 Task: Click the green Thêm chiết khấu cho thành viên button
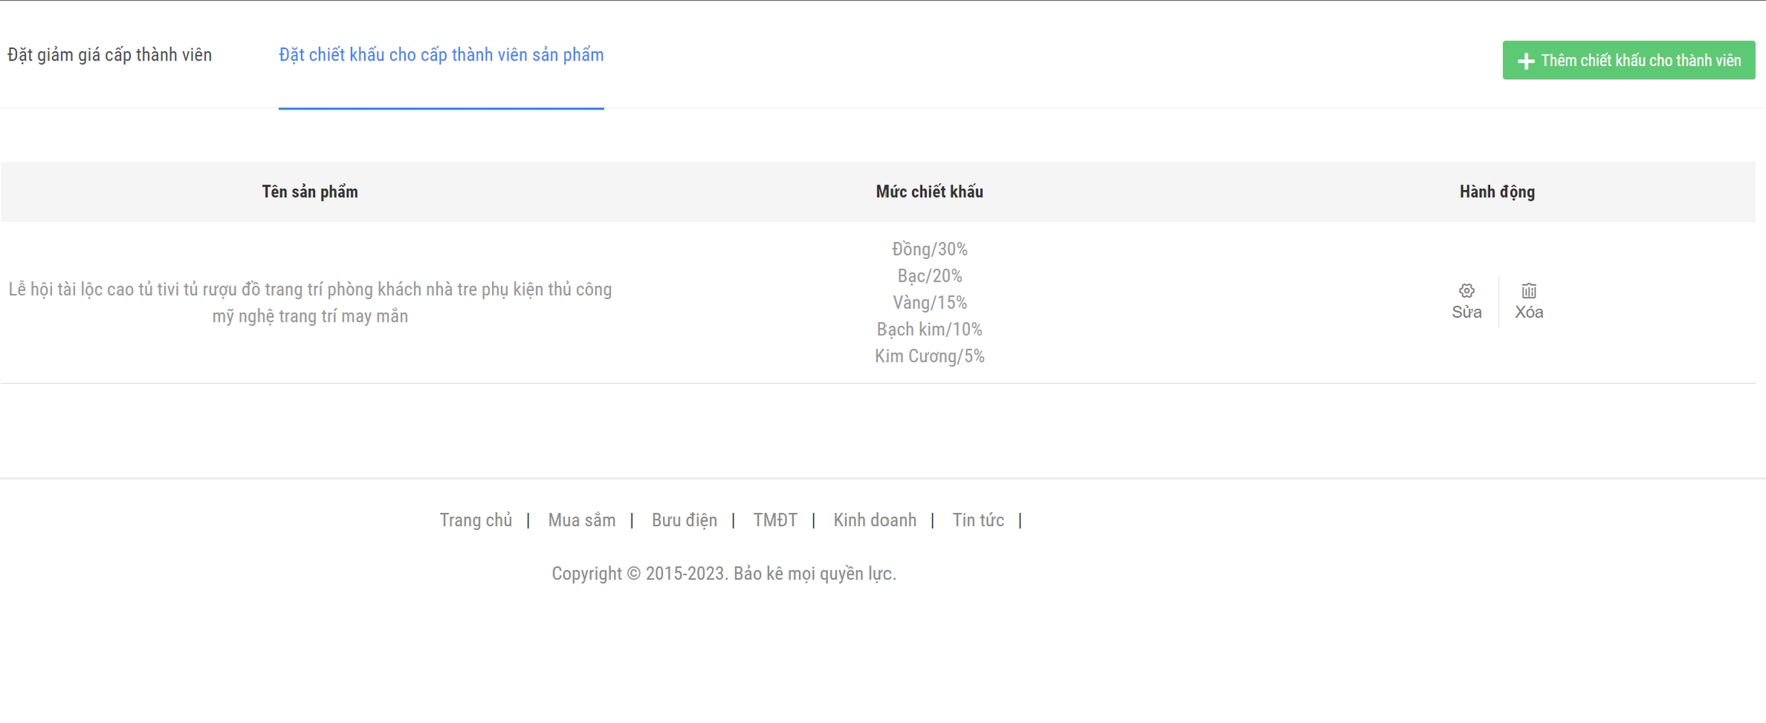1628,61
